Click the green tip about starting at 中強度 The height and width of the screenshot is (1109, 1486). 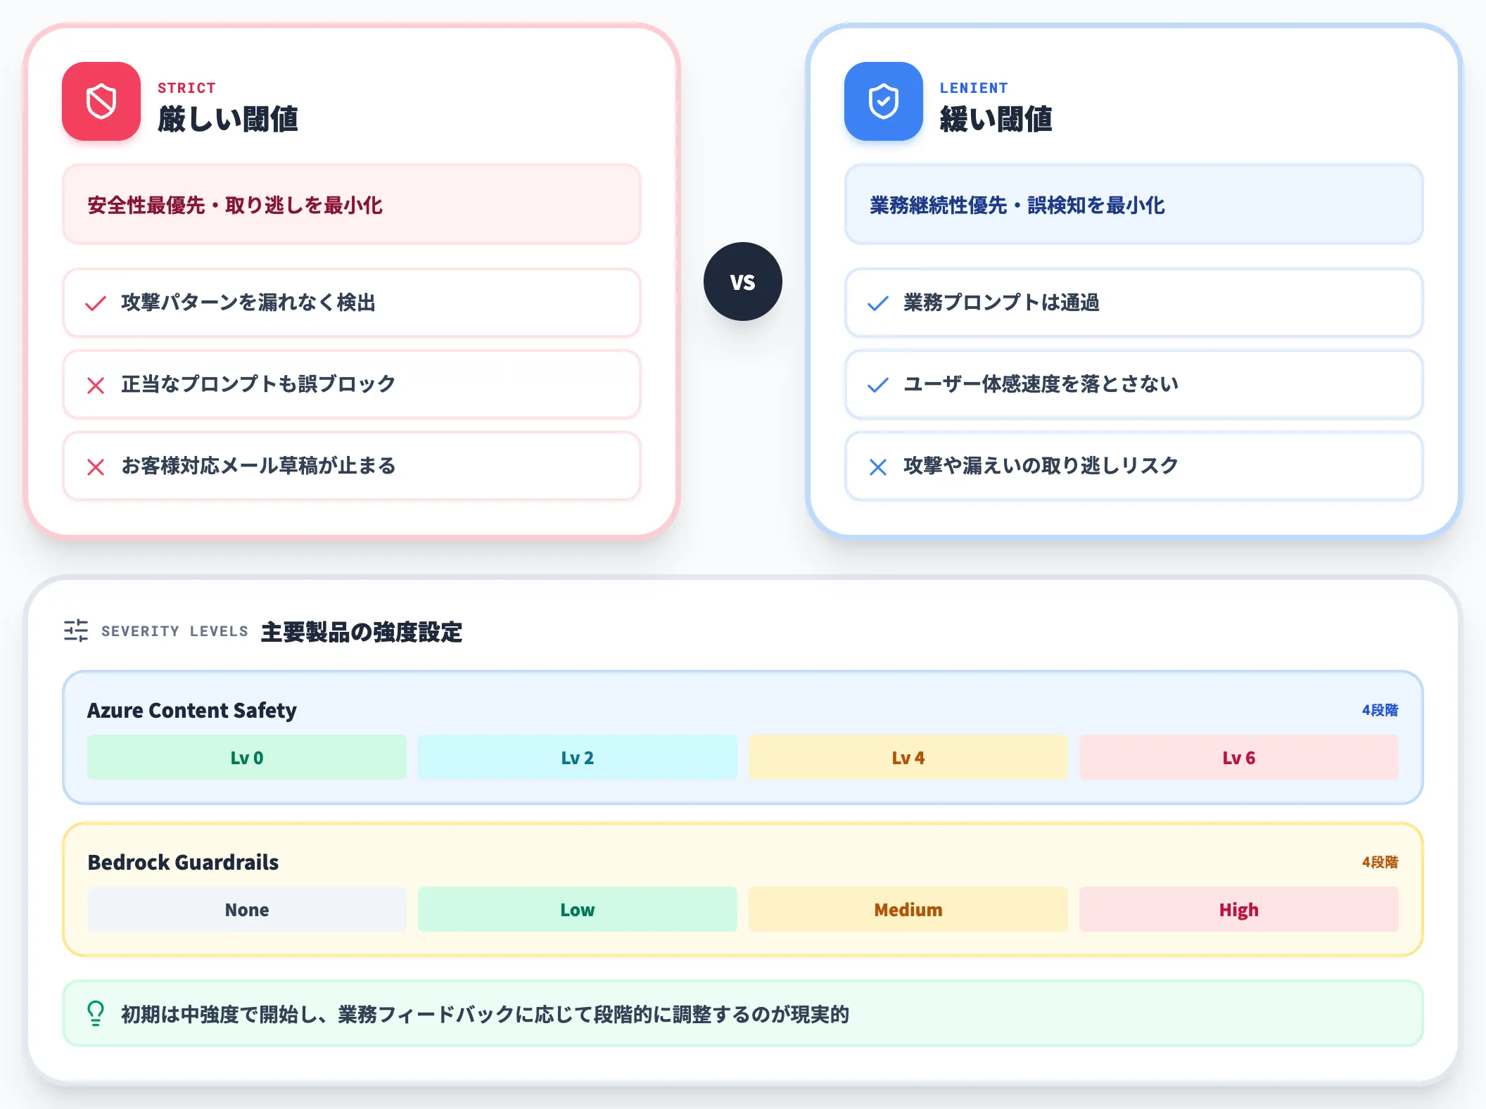(743, 1013)
